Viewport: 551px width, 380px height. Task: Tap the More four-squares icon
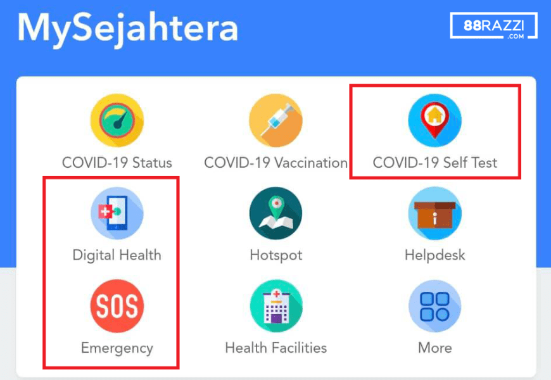tap(434, 306)
